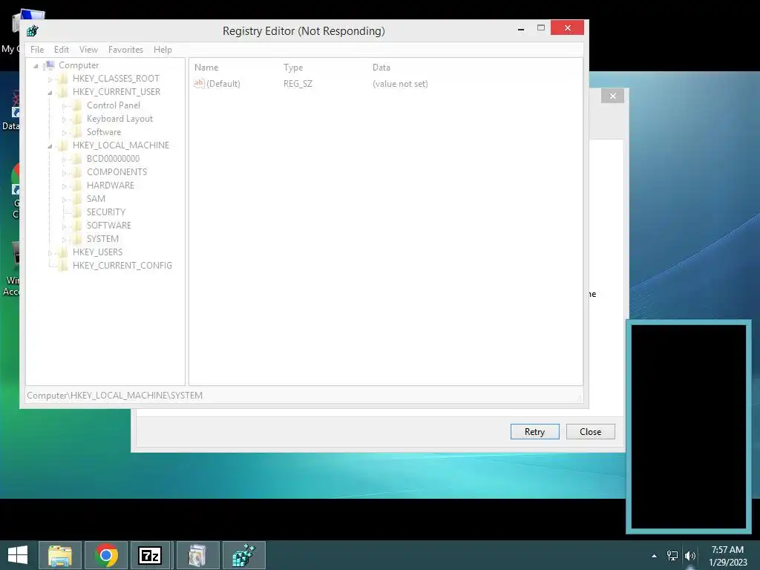760x570 pixels.
Task: Click the Close button in dialog
Action: pos(590,431)
